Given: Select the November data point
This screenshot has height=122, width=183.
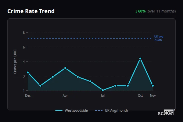Looking at the screenshot, I should [x=153, y=86].
